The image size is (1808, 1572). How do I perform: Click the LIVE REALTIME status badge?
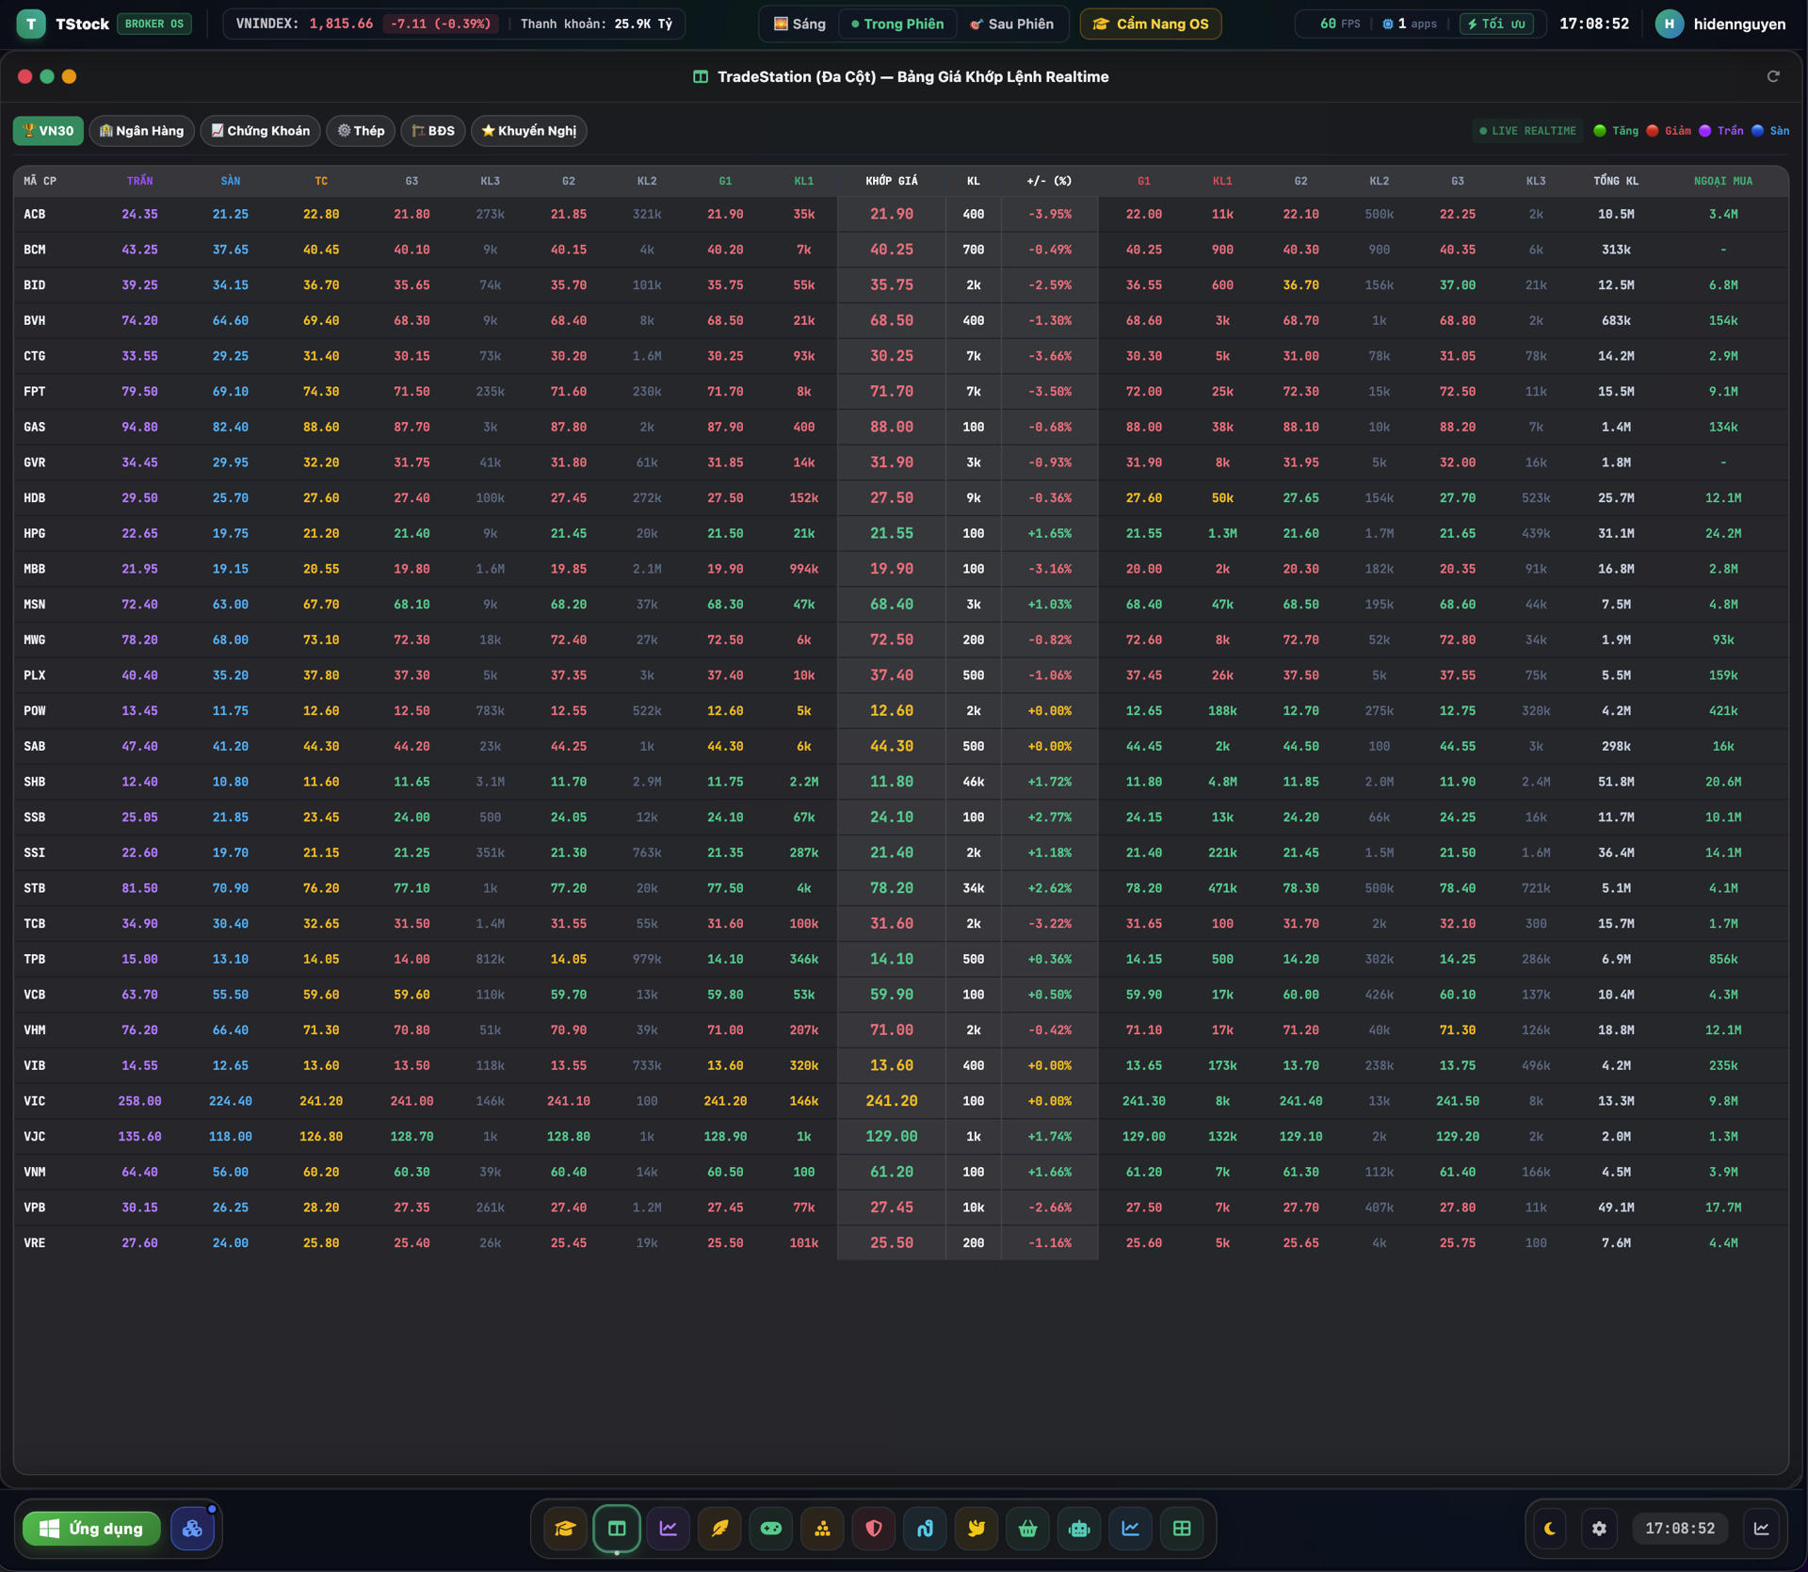[1527, 131]
